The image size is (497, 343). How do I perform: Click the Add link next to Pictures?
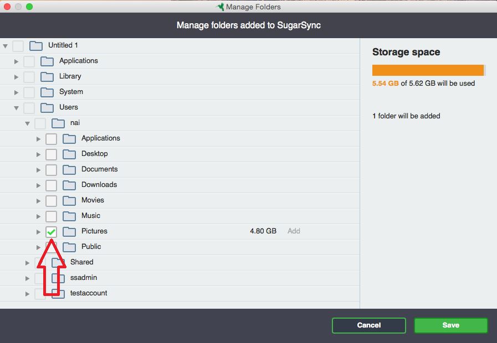pos(294,231)
